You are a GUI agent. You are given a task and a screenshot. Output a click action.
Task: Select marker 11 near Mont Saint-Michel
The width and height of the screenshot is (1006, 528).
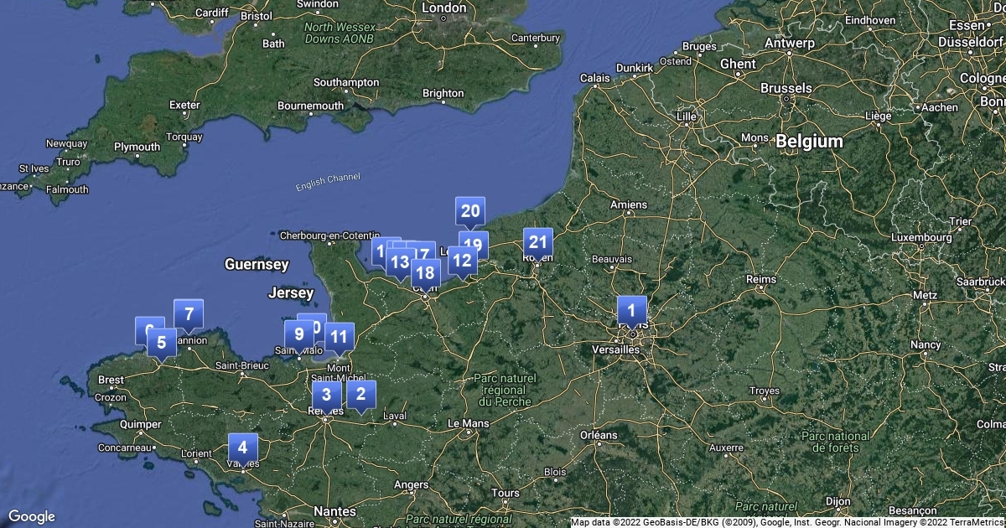pos(340,338)
